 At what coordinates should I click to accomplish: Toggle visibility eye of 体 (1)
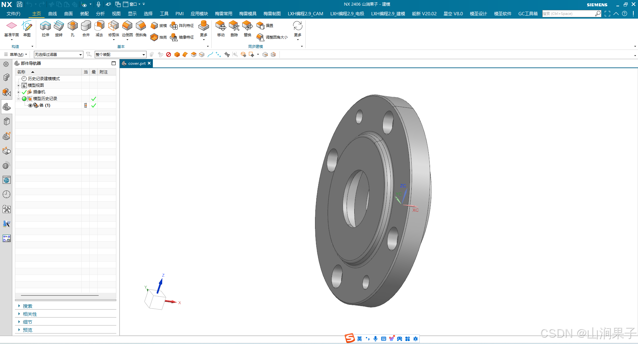[x=30, y=105]
